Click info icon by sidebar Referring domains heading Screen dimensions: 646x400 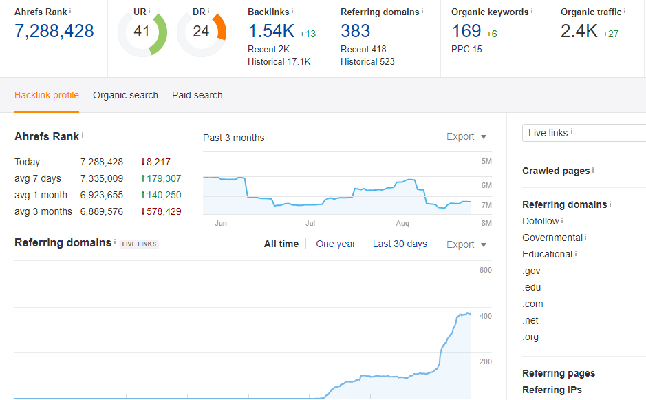tap(610, 203)
